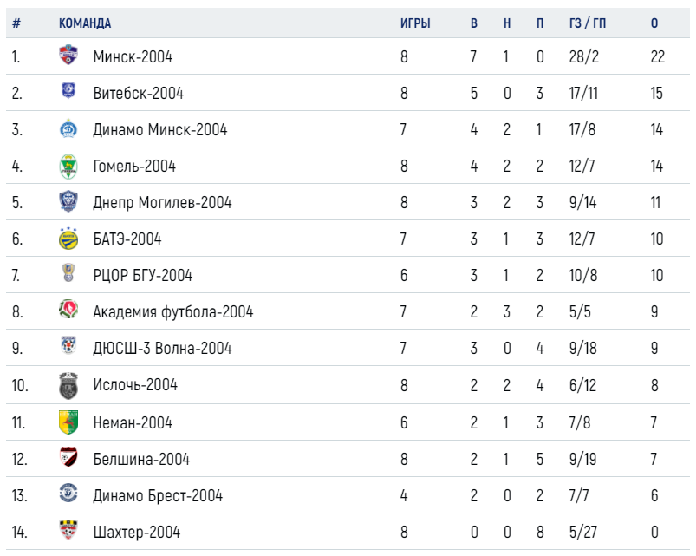Image resolution: width=696 pixels, height=556 pixels.
Task: Select the БАТЭ-2004 yellow badge
Action: point(68,239)
